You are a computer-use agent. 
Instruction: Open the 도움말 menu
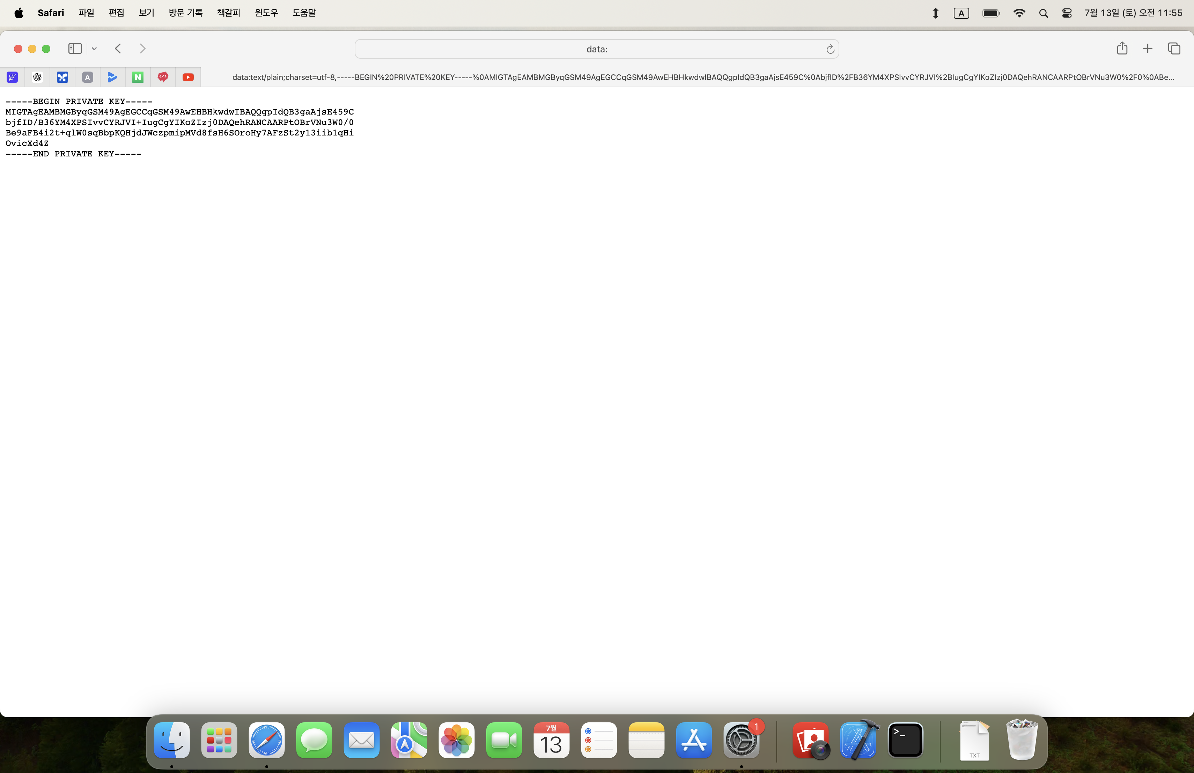304,13
